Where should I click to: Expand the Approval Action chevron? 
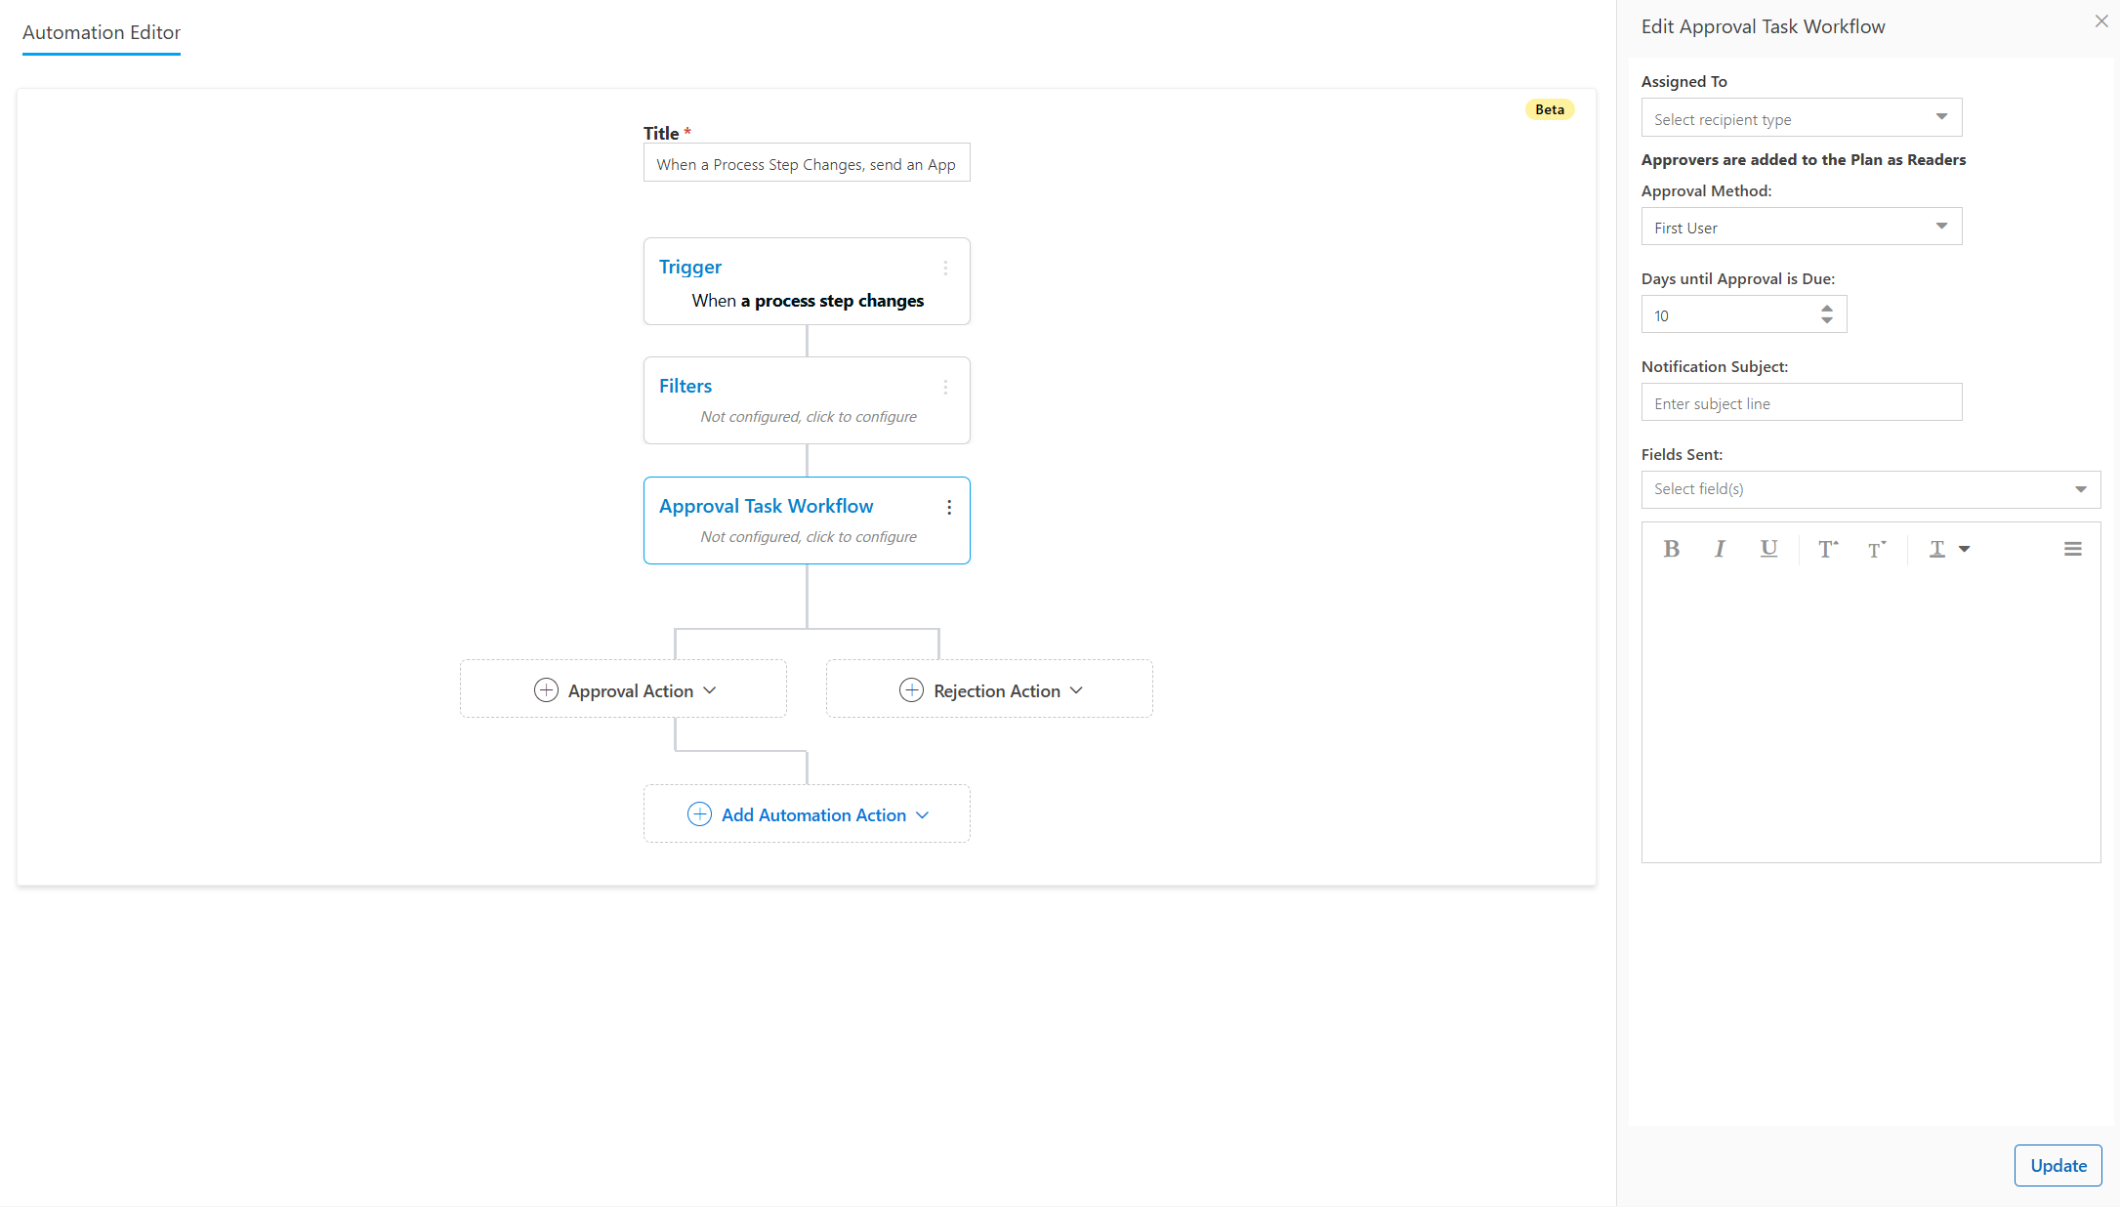coord(710,690)
